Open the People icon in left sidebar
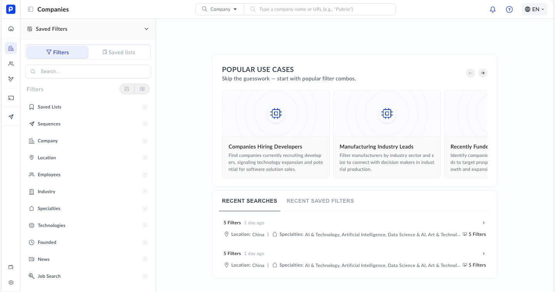This screenshot has width=555, height=292. tap(11, 64)
